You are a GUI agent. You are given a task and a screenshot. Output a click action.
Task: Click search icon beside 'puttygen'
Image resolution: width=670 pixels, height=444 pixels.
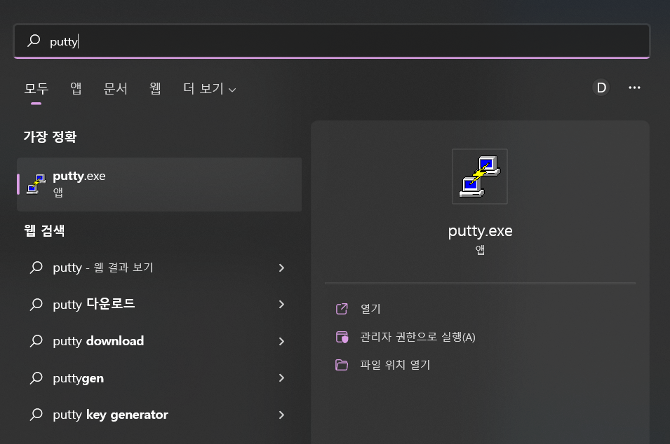[36, 378]
